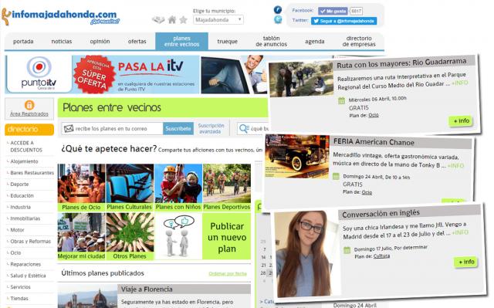Image resolution: width=494 pixels, height=308 pixels.
Task: Click the lock icon for Área Registrados
Action: click(29, 104)
